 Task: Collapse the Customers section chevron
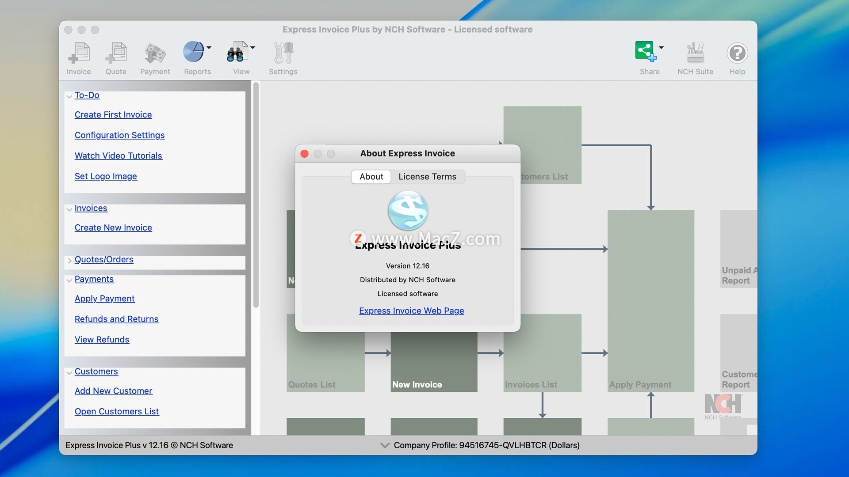pos(69,373)
